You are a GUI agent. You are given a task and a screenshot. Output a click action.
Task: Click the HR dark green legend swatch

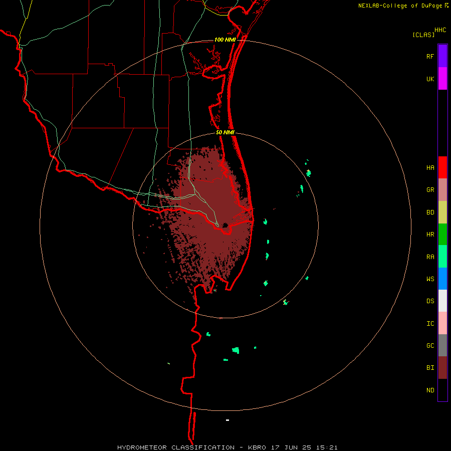pos(442,235)
